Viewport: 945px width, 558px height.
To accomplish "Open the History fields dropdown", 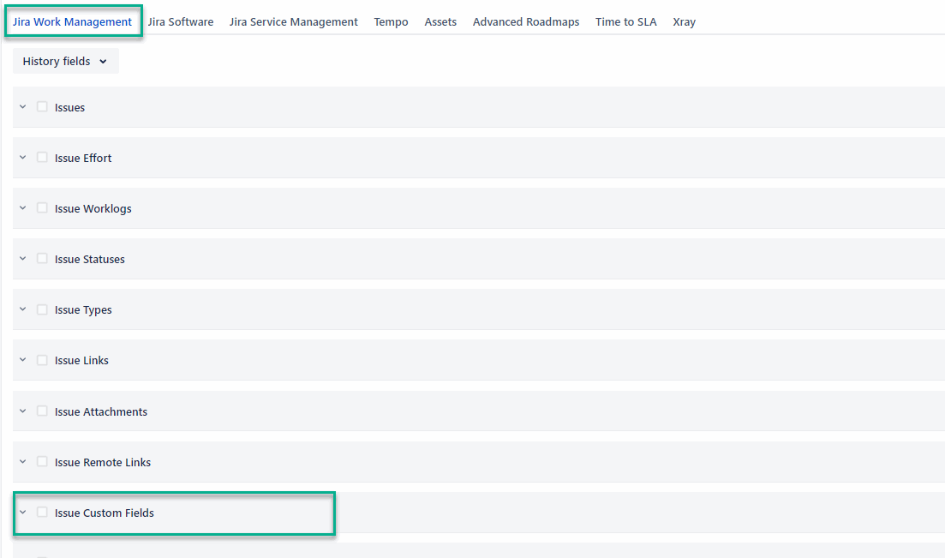I will (x=65, y=62).
